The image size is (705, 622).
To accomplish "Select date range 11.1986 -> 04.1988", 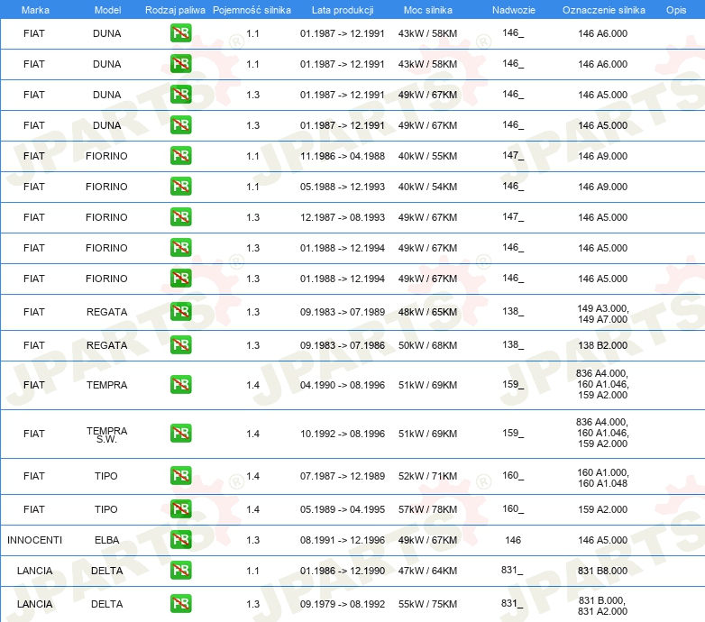I will click(343, 156).
